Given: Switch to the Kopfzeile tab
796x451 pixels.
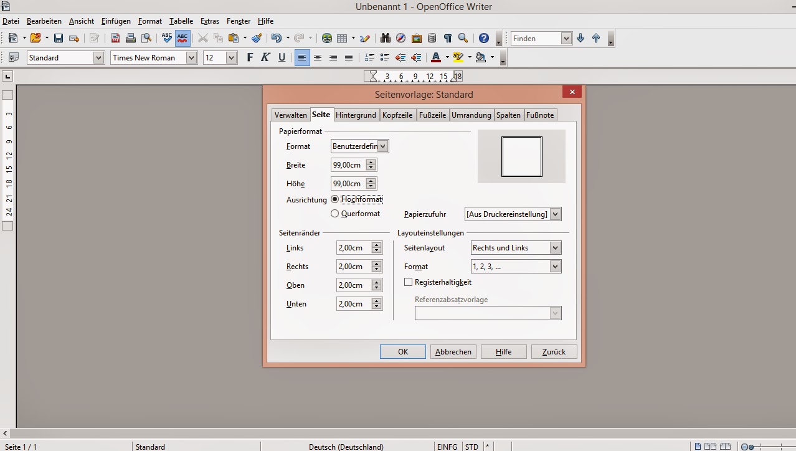Looking at the screenshot, I should click(x=397, y=115).
